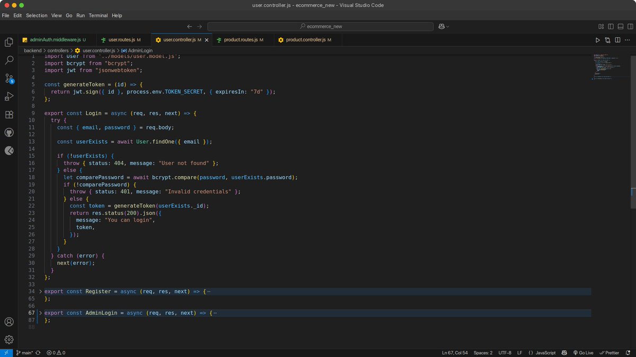This screenshot has width=636, height=357.
Task: Click the backend breadcrumb segment
Action: (32, 50)
